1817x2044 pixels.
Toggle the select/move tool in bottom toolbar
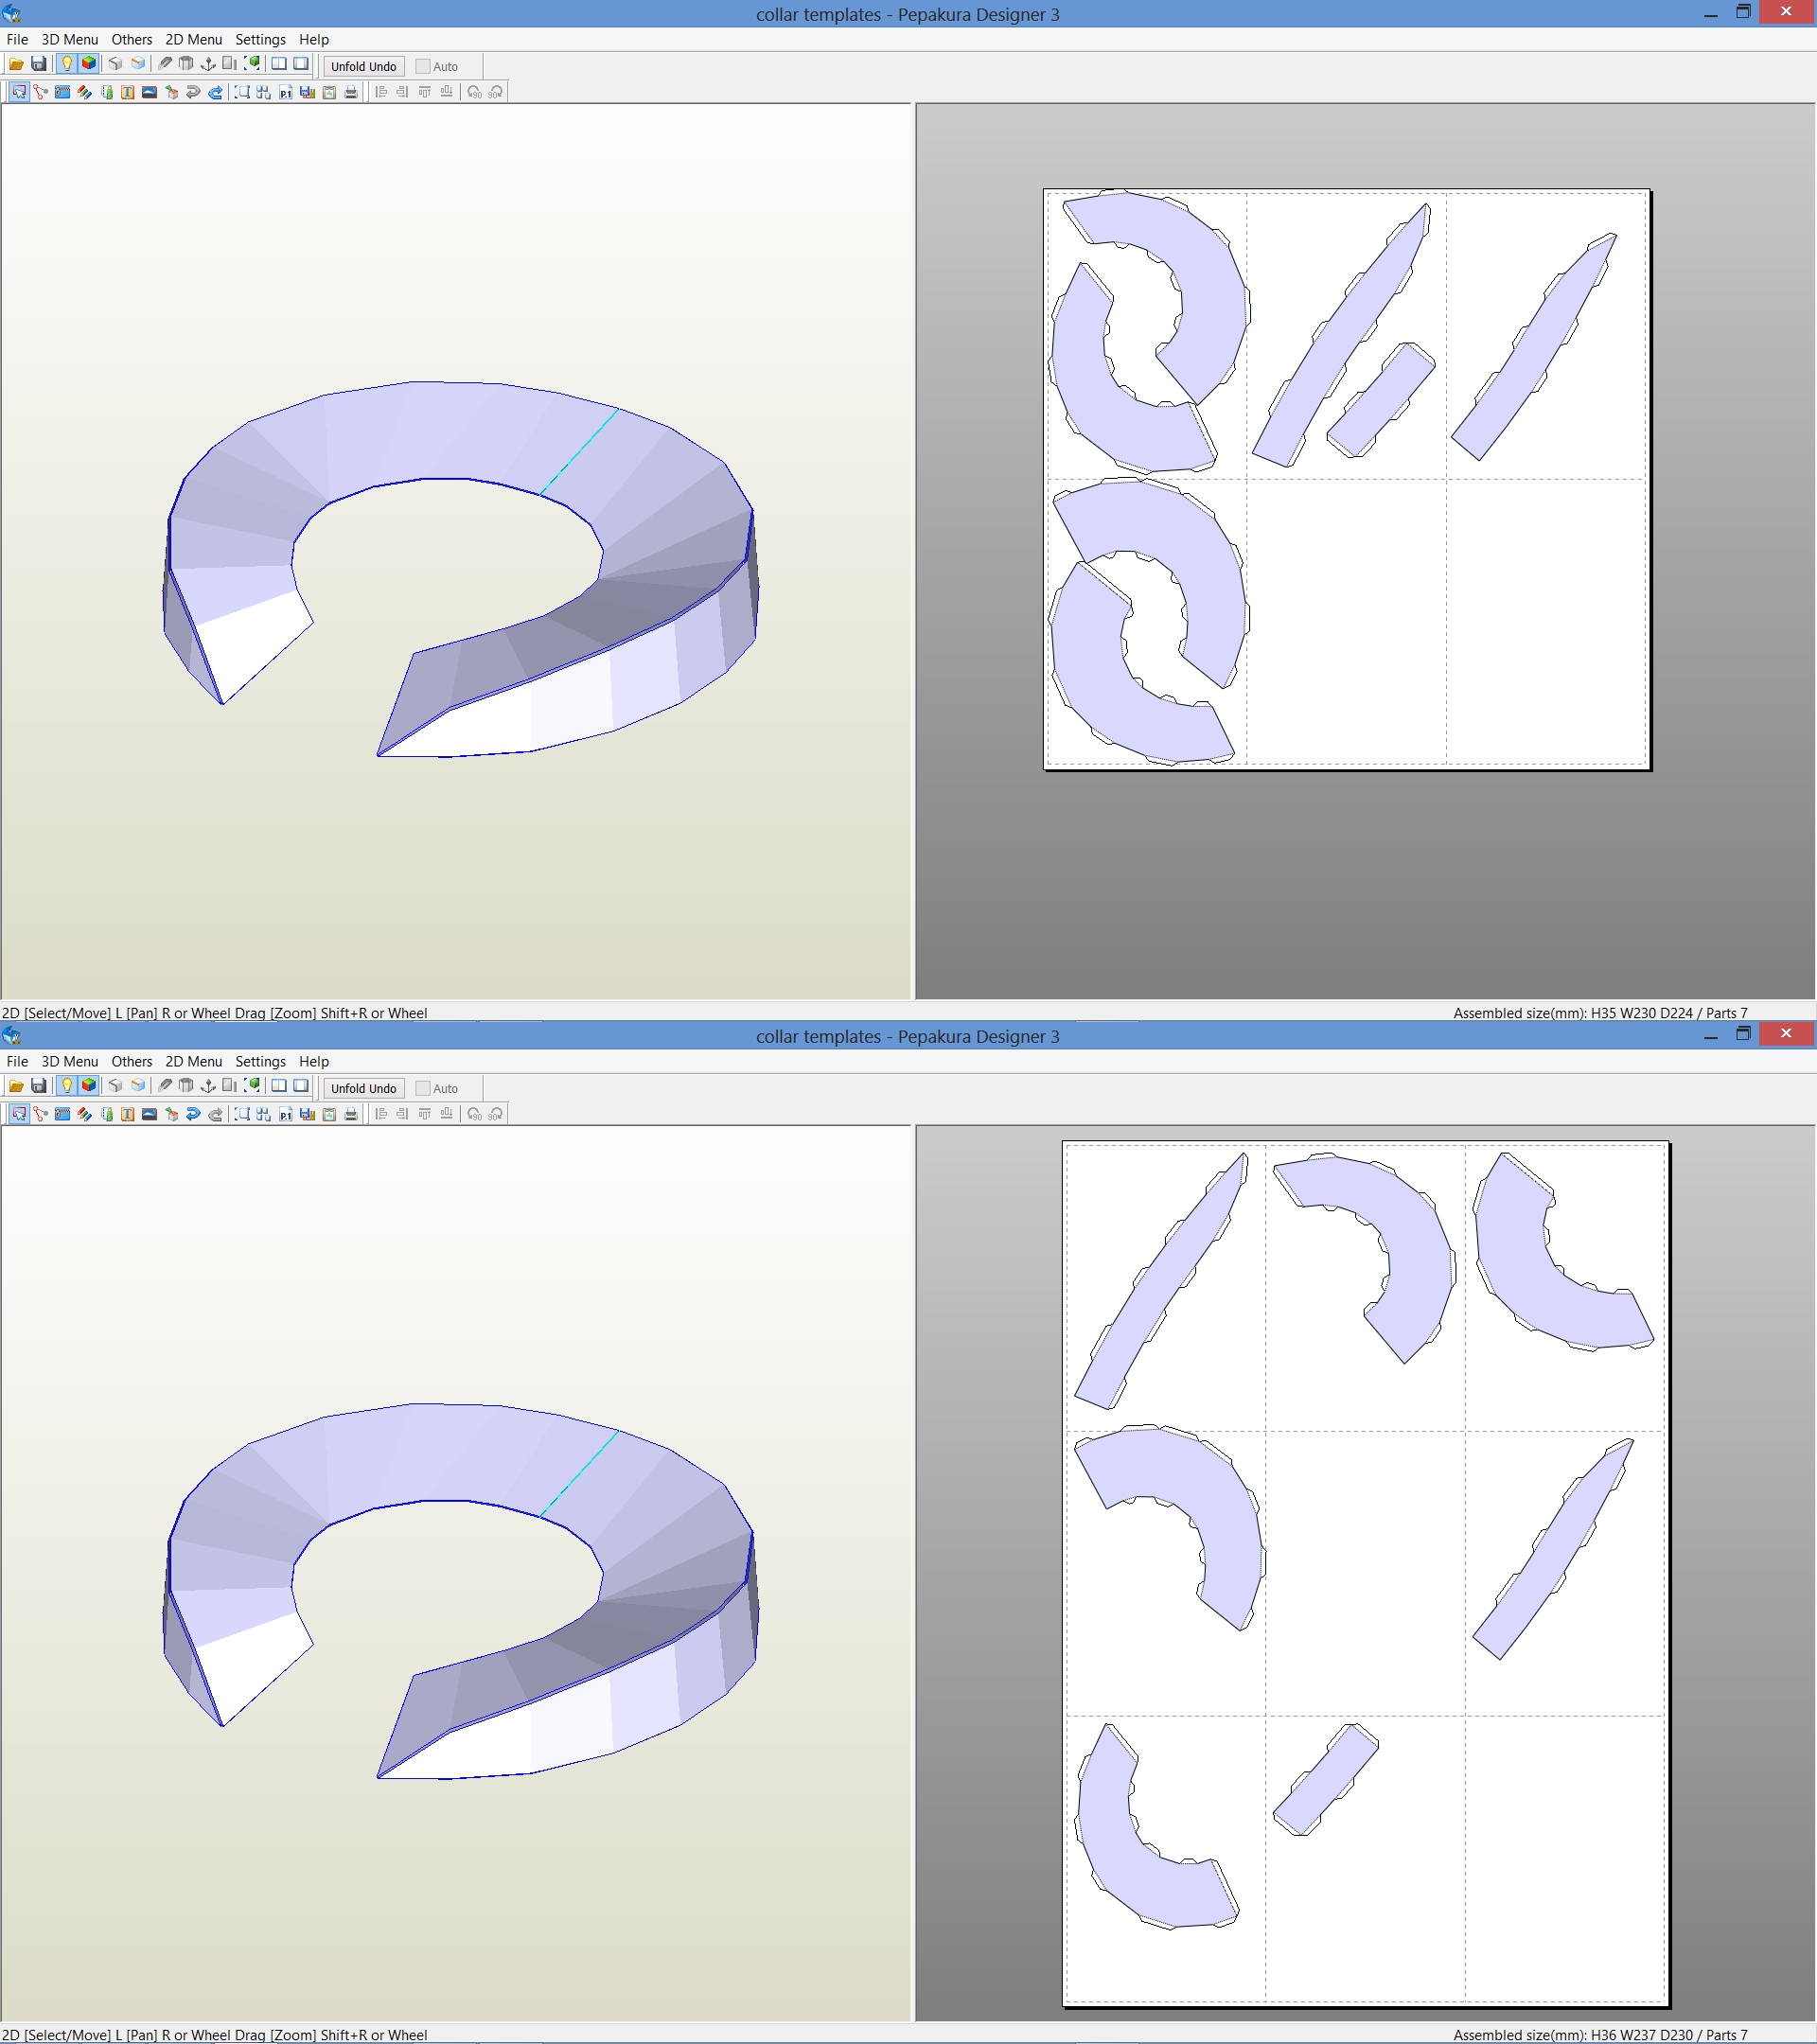click(x=16, y=1111)
